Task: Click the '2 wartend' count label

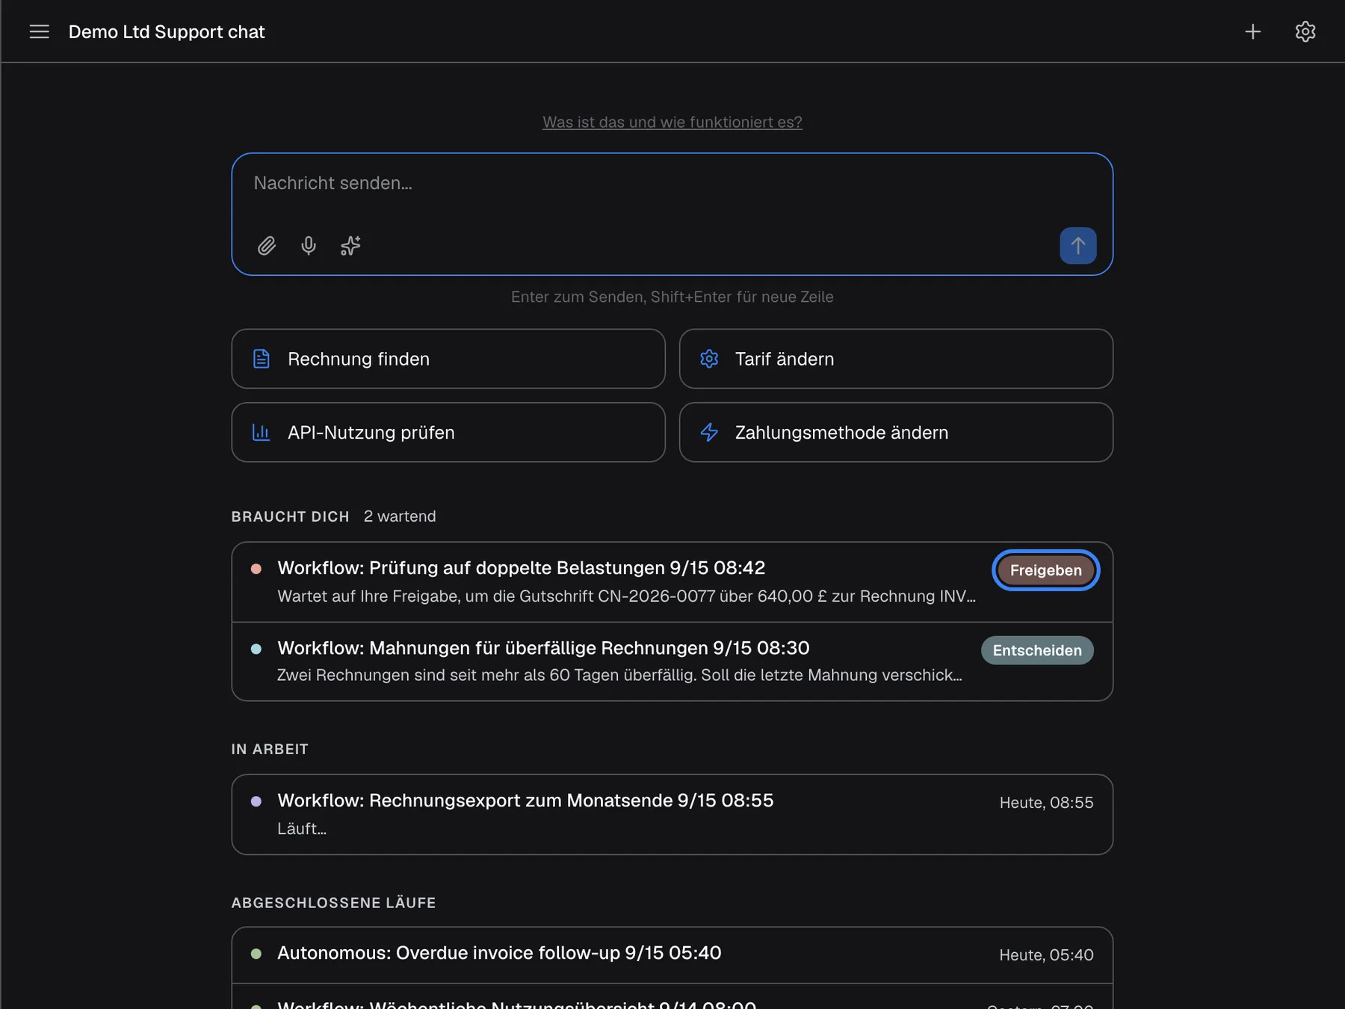Action: tap(400, 516)
